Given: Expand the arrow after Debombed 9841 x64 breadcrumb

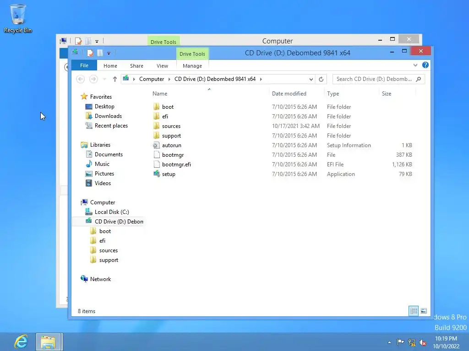Looking at the screenshot, I should (261, 79).
